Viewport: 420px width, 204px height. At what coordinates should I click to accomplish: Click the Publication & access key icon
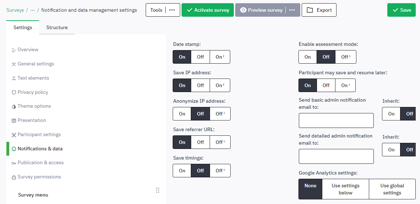point(14,163)
